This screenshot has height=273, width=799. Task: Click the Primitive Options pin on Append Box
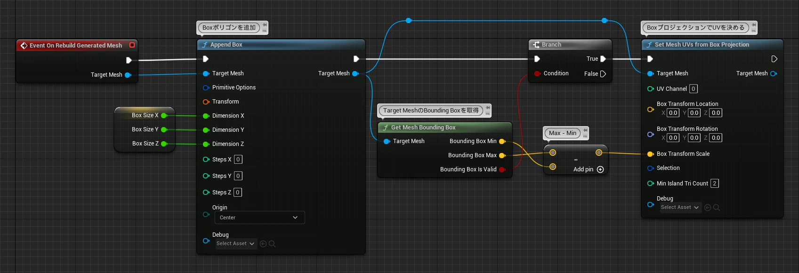click(206, 88)
